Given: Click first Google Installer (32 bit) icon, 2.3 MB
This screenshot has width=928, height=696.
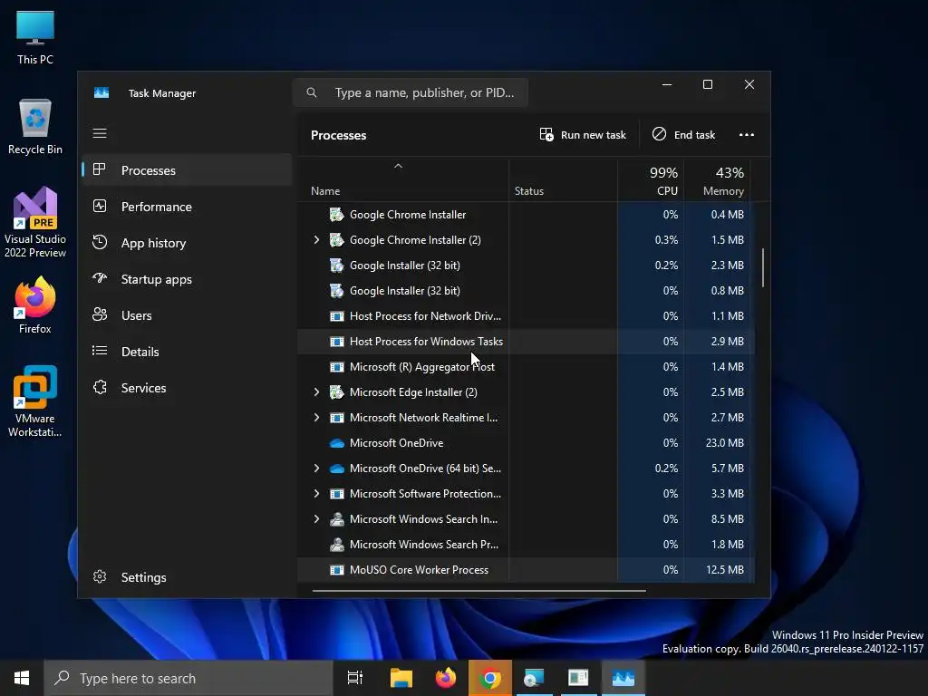Looking at the screenshot, I should point(337,266).
